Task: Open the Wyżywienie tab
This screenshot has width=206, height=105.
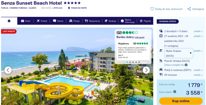Action: pos(92,21)
